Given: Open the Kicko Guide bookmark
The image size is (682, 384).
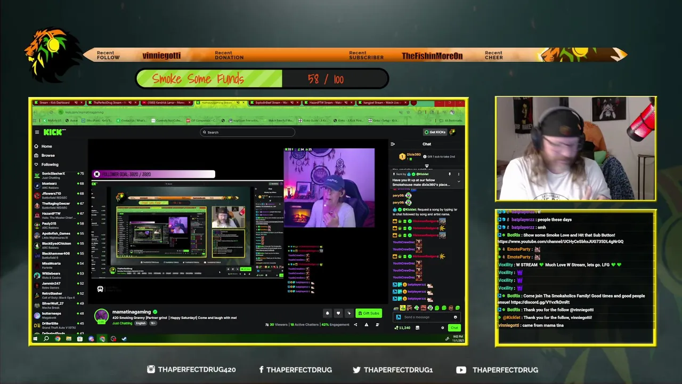Looking at the screenshot, I should [x=313, y=121].
